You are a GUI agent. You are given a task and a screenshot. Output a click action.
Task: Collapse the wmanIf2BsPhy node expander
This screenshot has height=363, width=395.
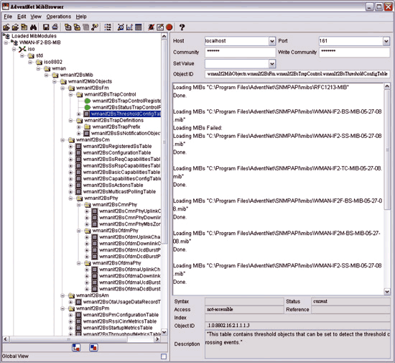click(x=71, y=198)
